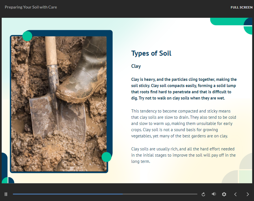This screenshot has width=254, height=201.
Task: Click the bold paragraph starting 'Clay is heavy'
Action: click(x=184, y=89)
